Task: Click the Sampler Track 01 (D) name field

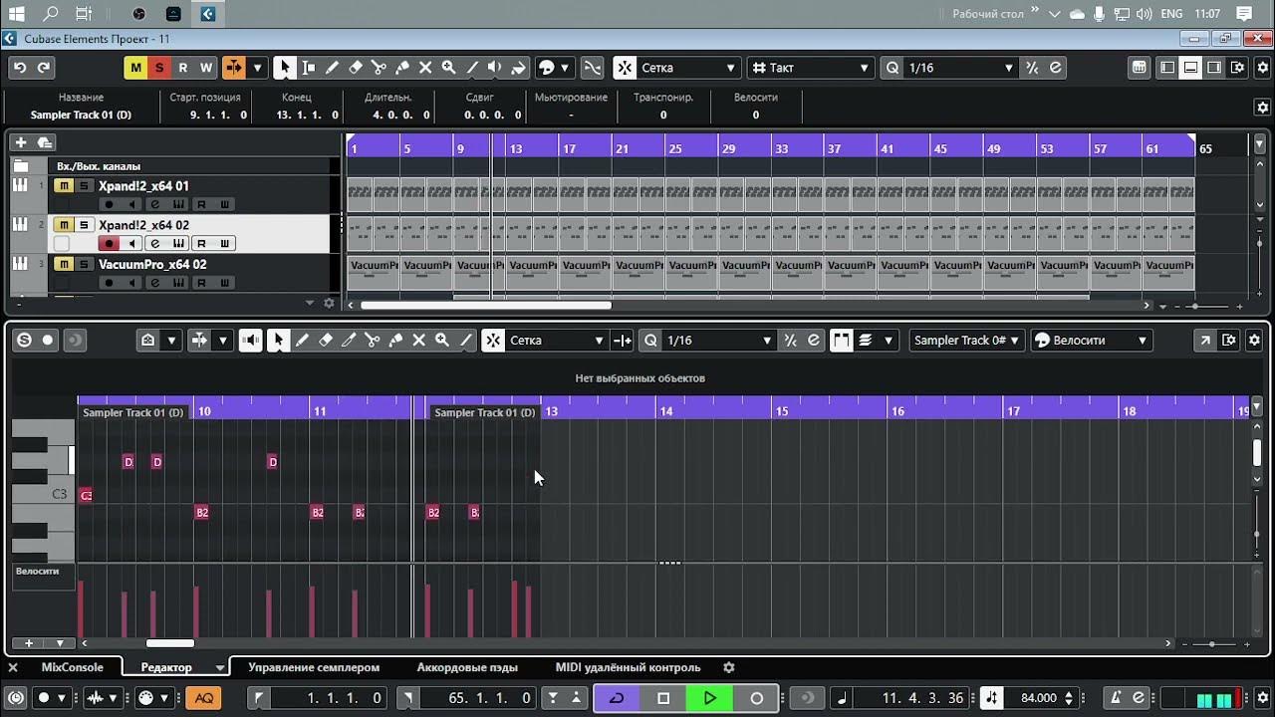Action: coord(81,115)
